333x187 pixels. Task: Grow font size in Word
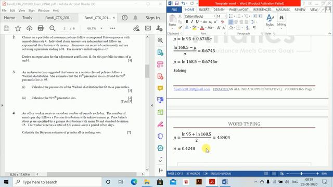click(x=219, y=28)
